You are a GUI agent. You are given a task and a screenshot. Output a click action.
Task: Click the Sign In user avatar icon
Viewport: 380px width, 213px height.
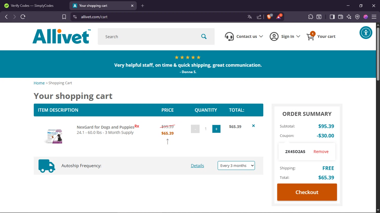(274, 37)
